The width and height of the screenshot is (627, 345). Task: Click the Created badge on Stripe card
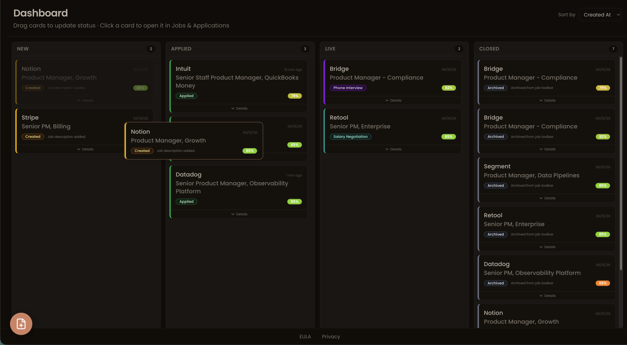tap(33, 137)
